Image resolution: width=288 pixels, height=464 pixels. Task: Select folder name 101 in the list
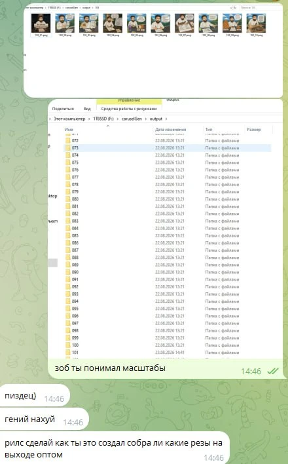[75, 353]
